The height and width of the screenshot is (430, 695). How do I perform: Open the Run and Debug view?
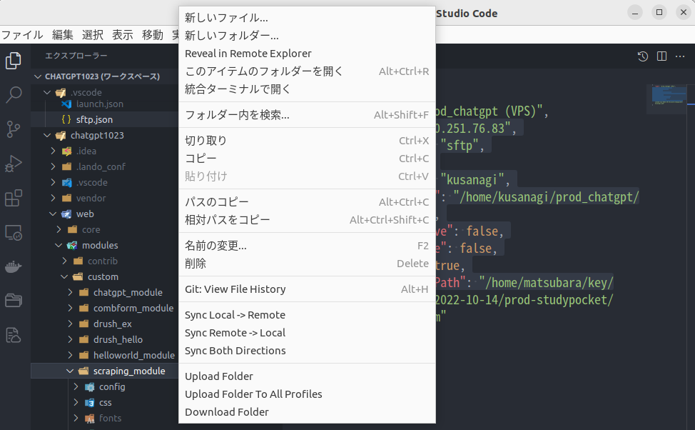[14, 164]
